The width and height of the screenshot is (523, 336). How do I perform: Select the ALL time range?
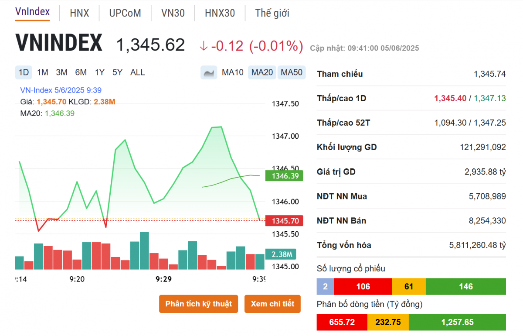(138, 72)
